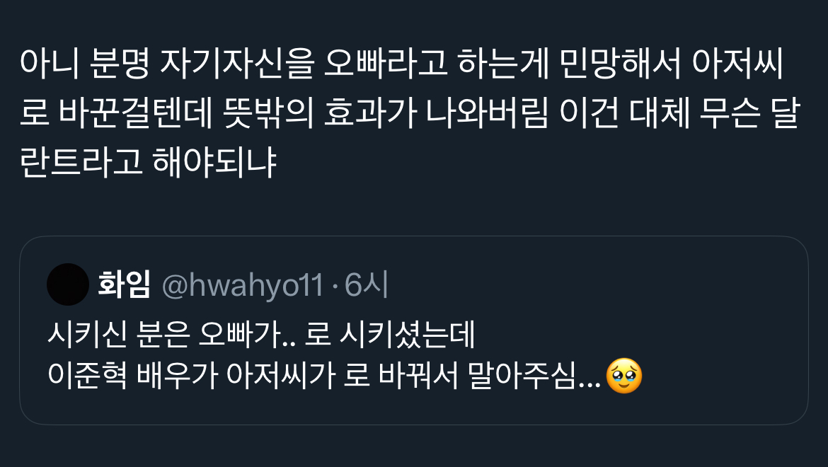Open the black profile avatar of 화임
Viewport: 828px width, 467px height.
click(68, 284)
